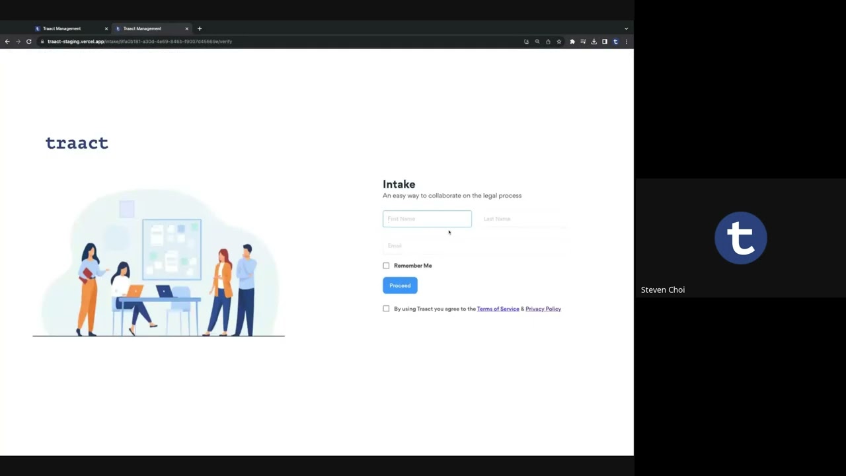Open the media controls icon
Screen dimensions: 846x476
583,42
